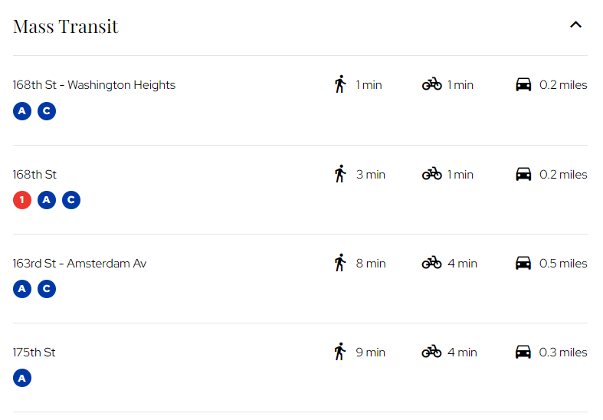
Task: Click the 168th St station name
Action: [x=34, y=175]
